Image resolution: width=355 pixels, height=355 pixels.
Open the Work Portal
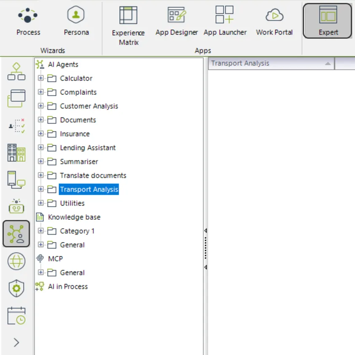[274, 21]
